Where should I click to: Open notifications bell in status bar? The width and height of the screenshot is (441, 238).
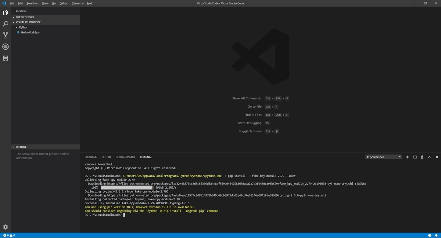coord(437,235)
